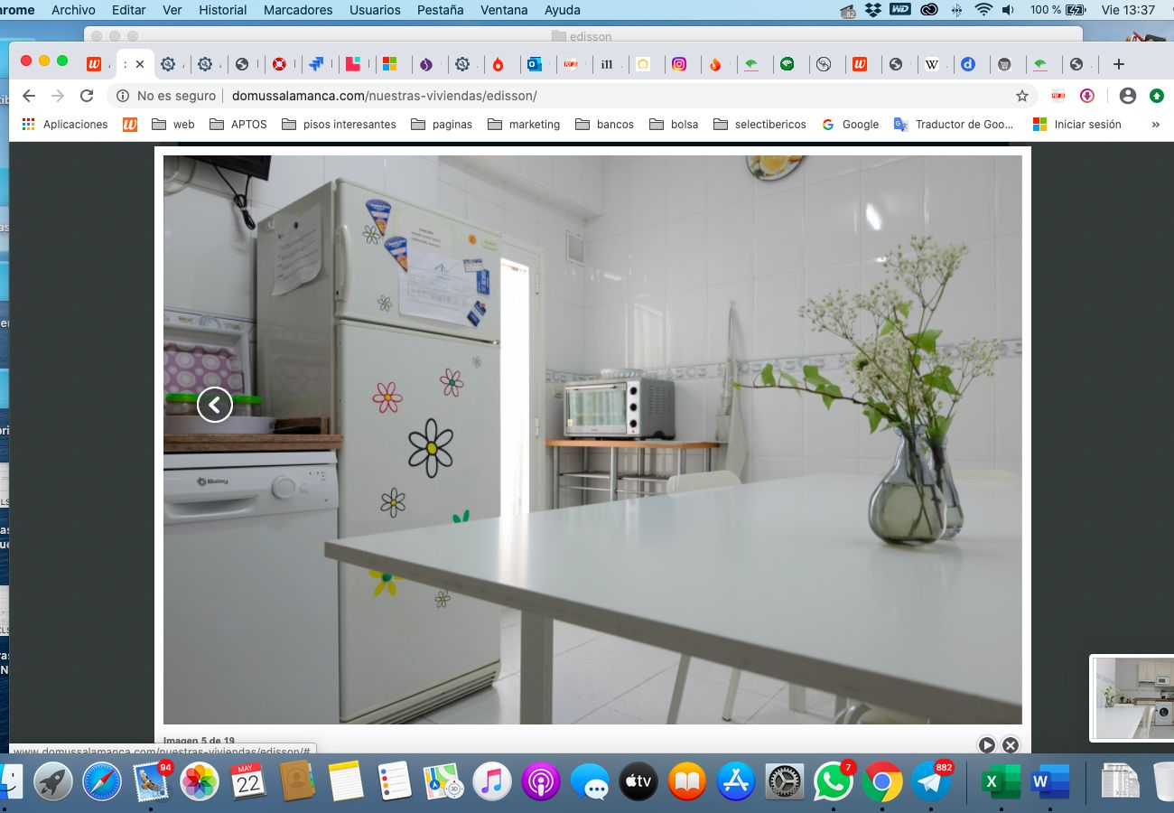The image size is (1174, 813).
Task: Open Traductor de Google bookmark
Action: point(954,125)
